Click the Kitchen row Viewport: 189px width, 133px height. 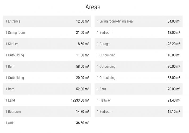click(47, 44)
